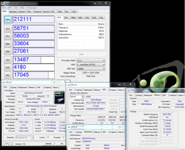Image resolution: width=185 pixels, height=150 pixels.
Task: Open the Processor #1 selection dropdown
Action: (25, 138)
